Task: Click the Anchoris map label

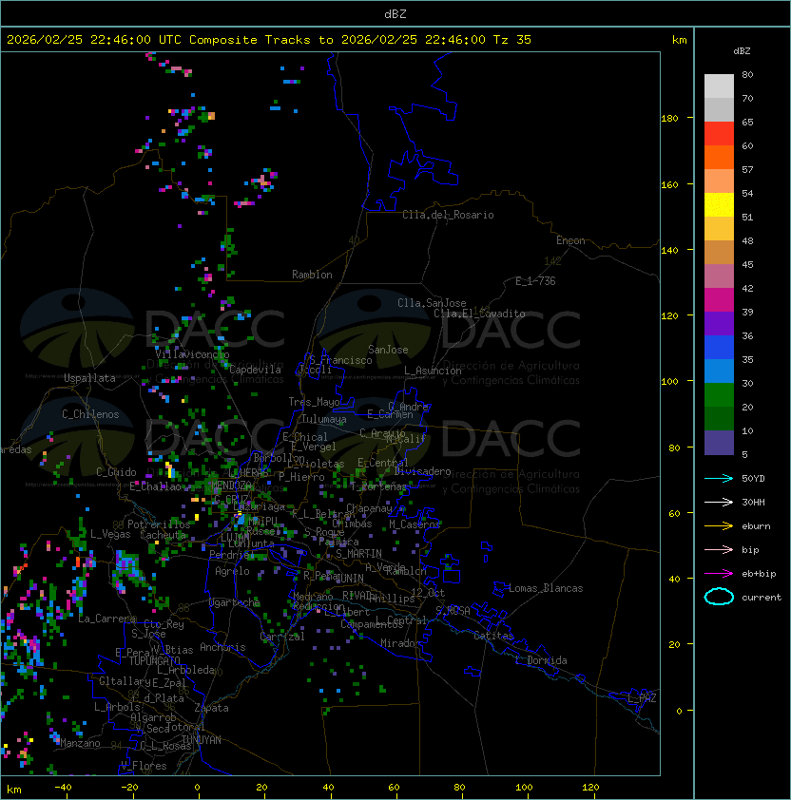Action: (222, 647)
